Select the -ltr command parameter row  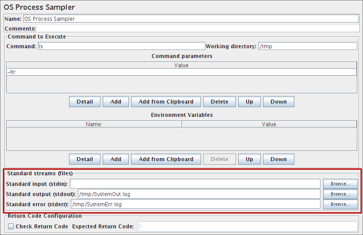(x=181, y=72)
